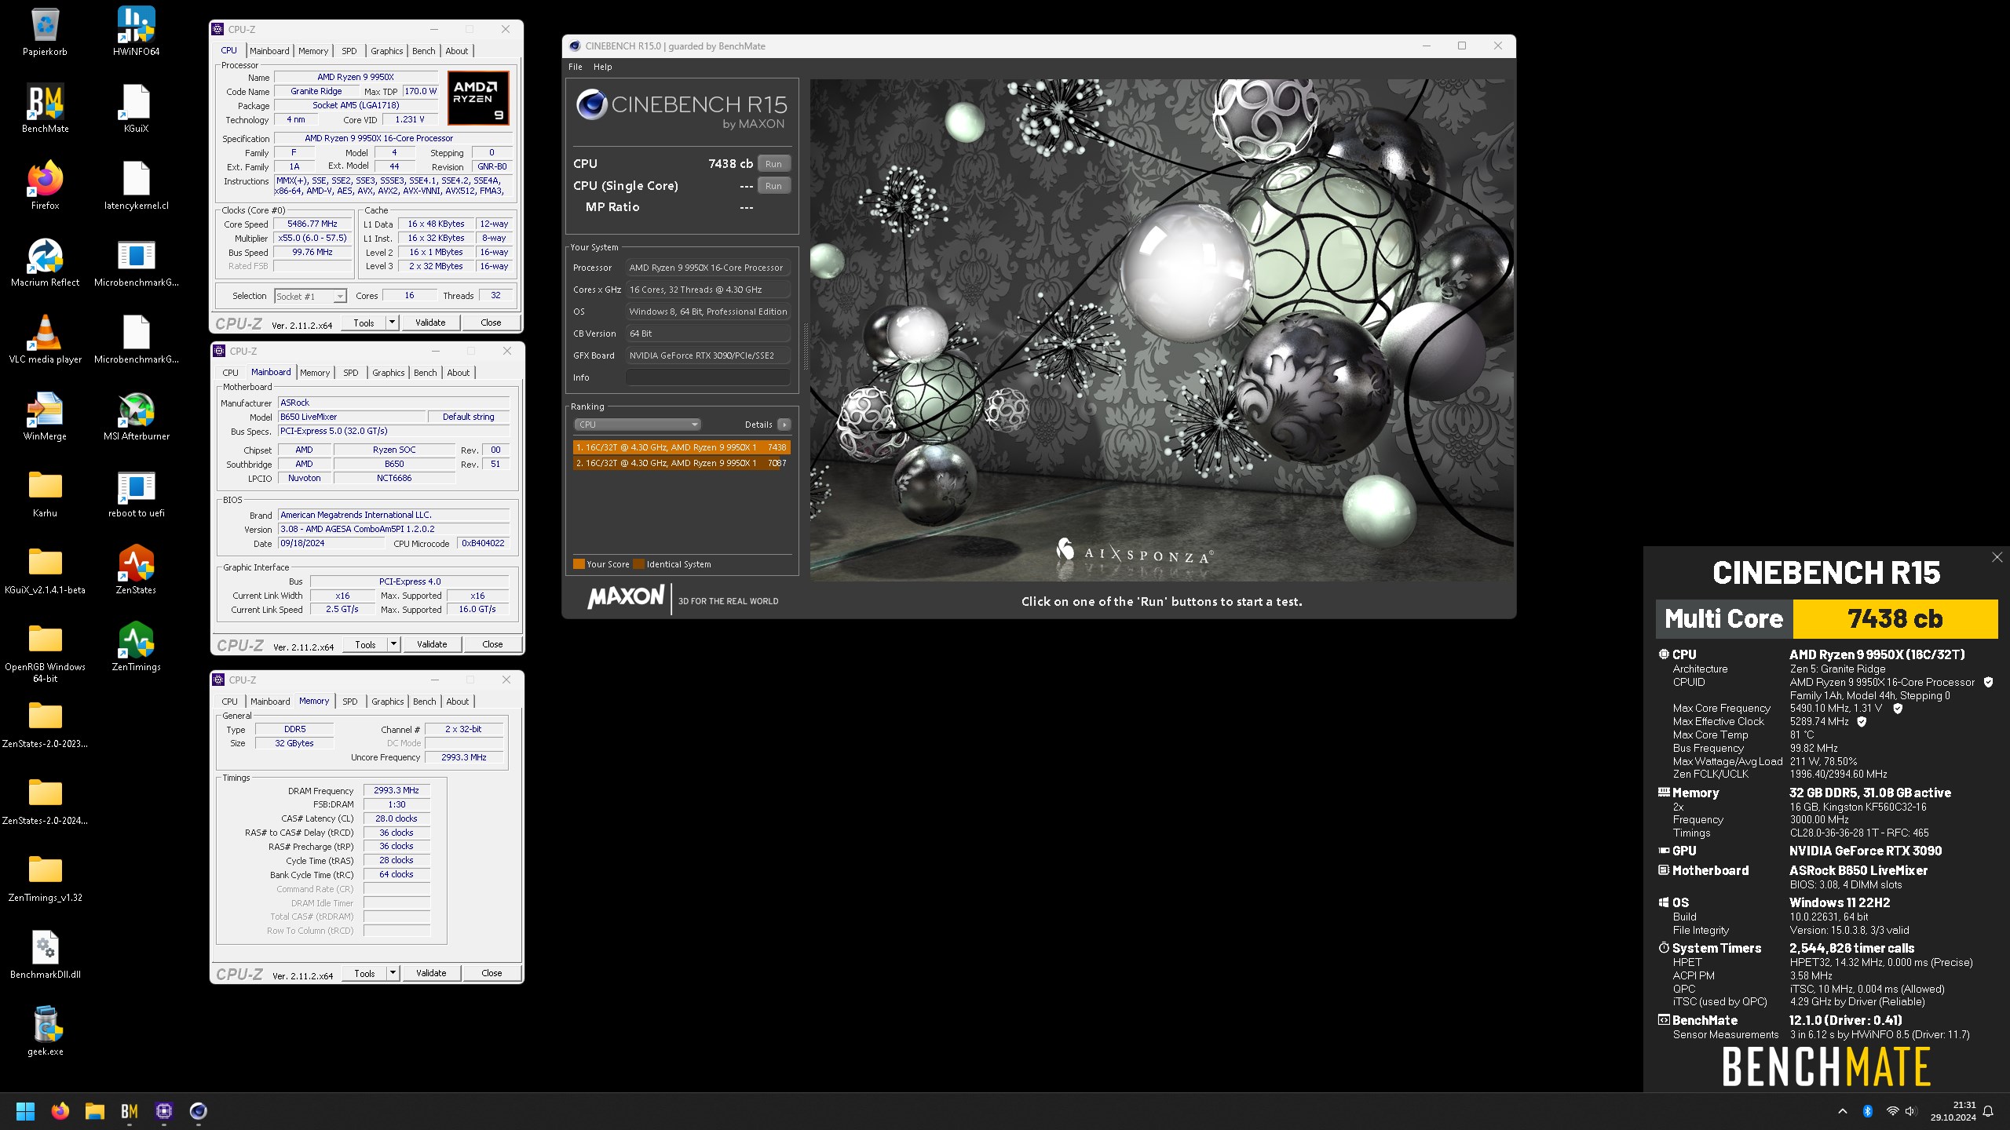This screenshot has height=1130, width=2010.
Task: Click Validate in the CPU-Z CPU window
Action: 430,323
